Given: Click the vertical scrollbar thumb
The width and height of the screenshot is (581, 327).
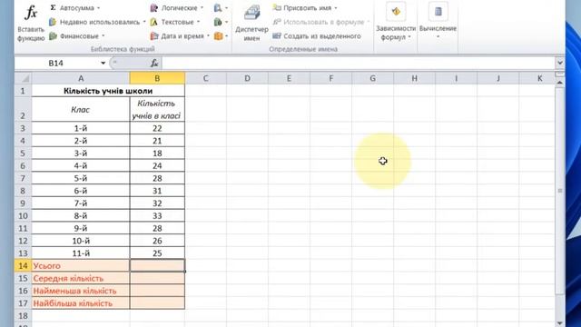Looking at the screenshot, I should pos(560,191).
